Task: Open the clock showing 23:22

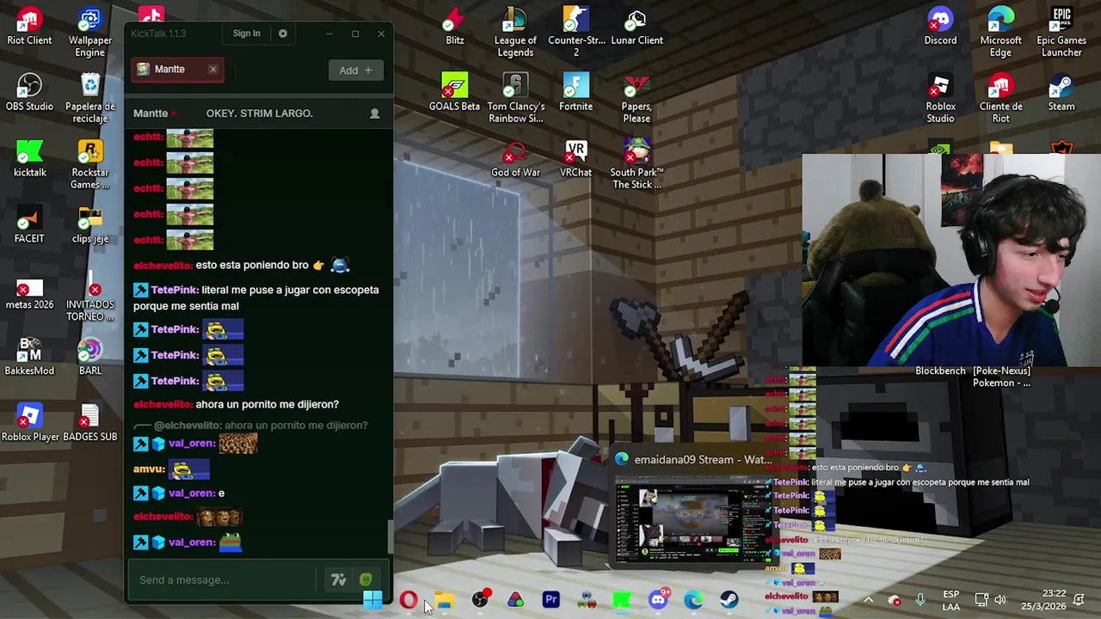Action: (1043, 600)
